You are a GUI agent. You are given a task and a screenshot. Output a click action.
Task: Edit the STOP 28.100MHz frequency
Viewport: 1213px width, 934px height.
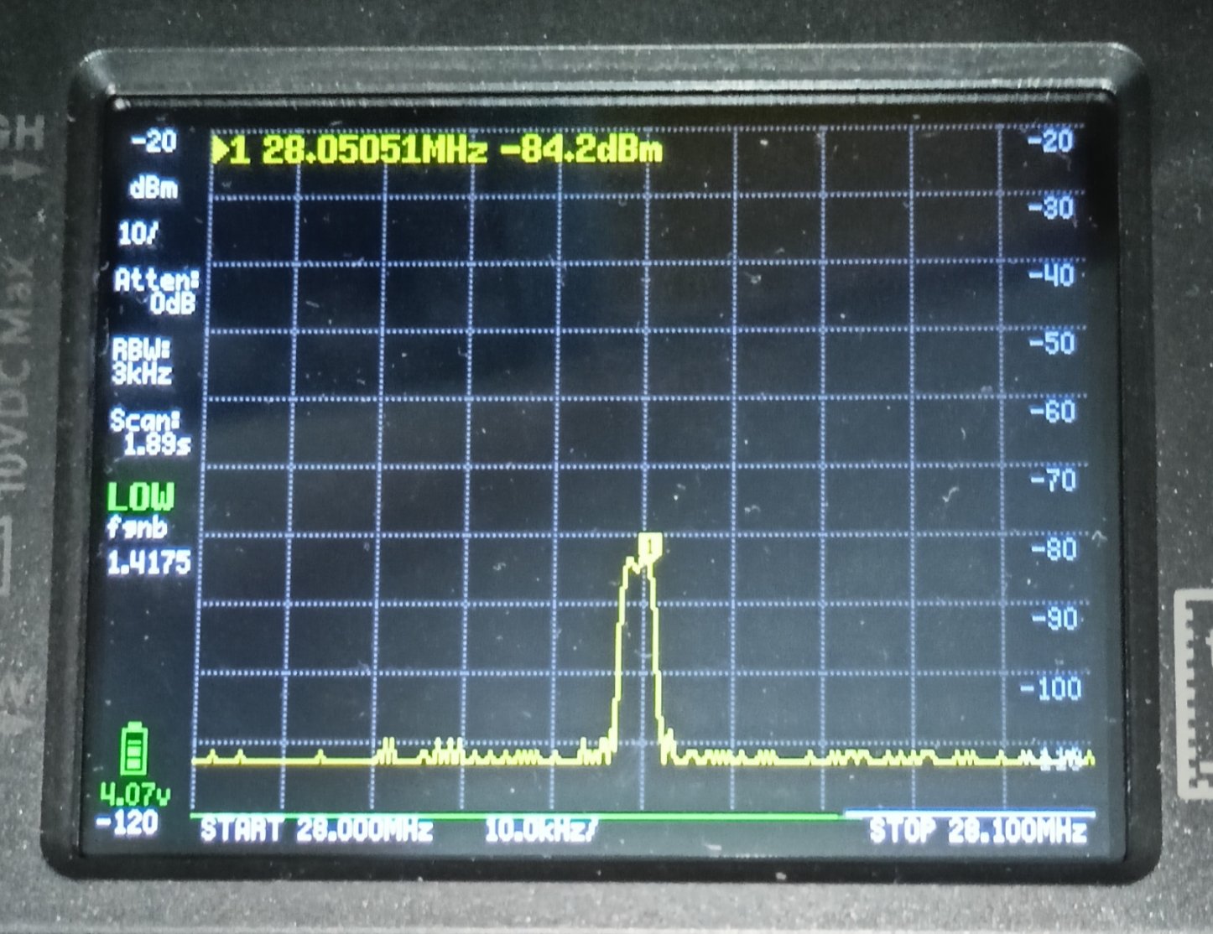pos(977,832)
